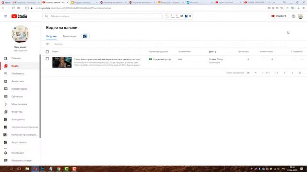The width and height of the screenshot is (307, 172).
Task: Reload page with browser refresh icon
Action: coord(13,8)
